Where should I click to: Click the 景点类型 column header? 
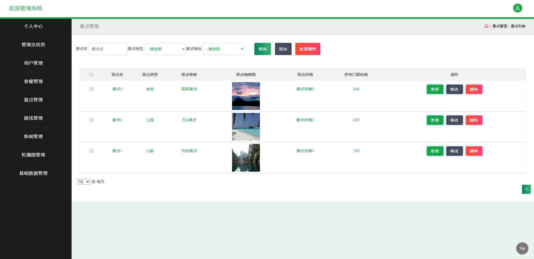[x=150, y=75]
